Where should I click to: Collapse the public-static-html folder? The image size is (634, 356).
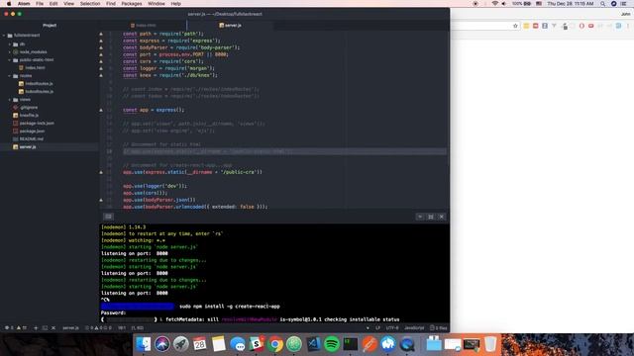pyautogui.click(x=10, y=59)
